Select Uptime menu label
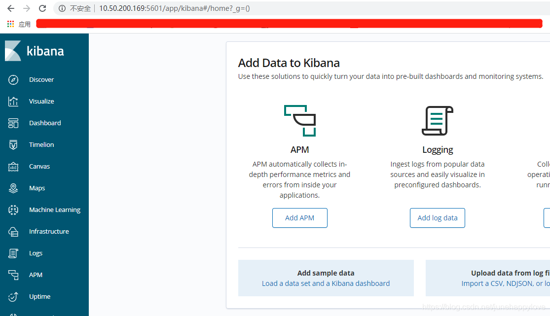The height and width of the screenshot is (316, 550). click(39, 297)
